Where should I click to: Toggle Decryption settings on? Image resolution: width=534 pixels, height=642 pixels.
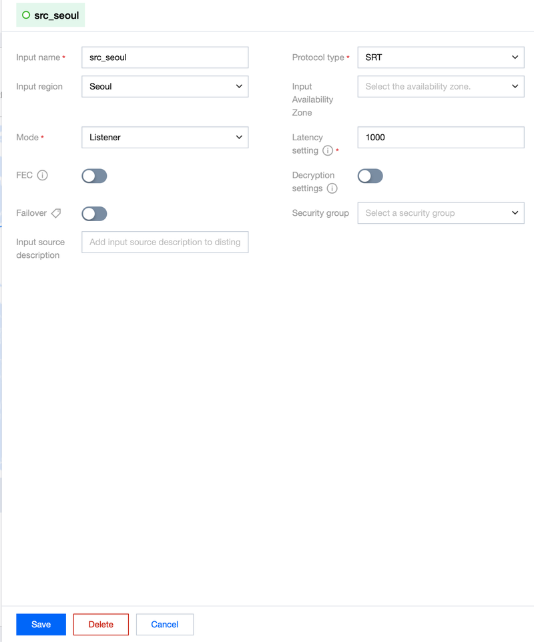click(x=370, y=176)
